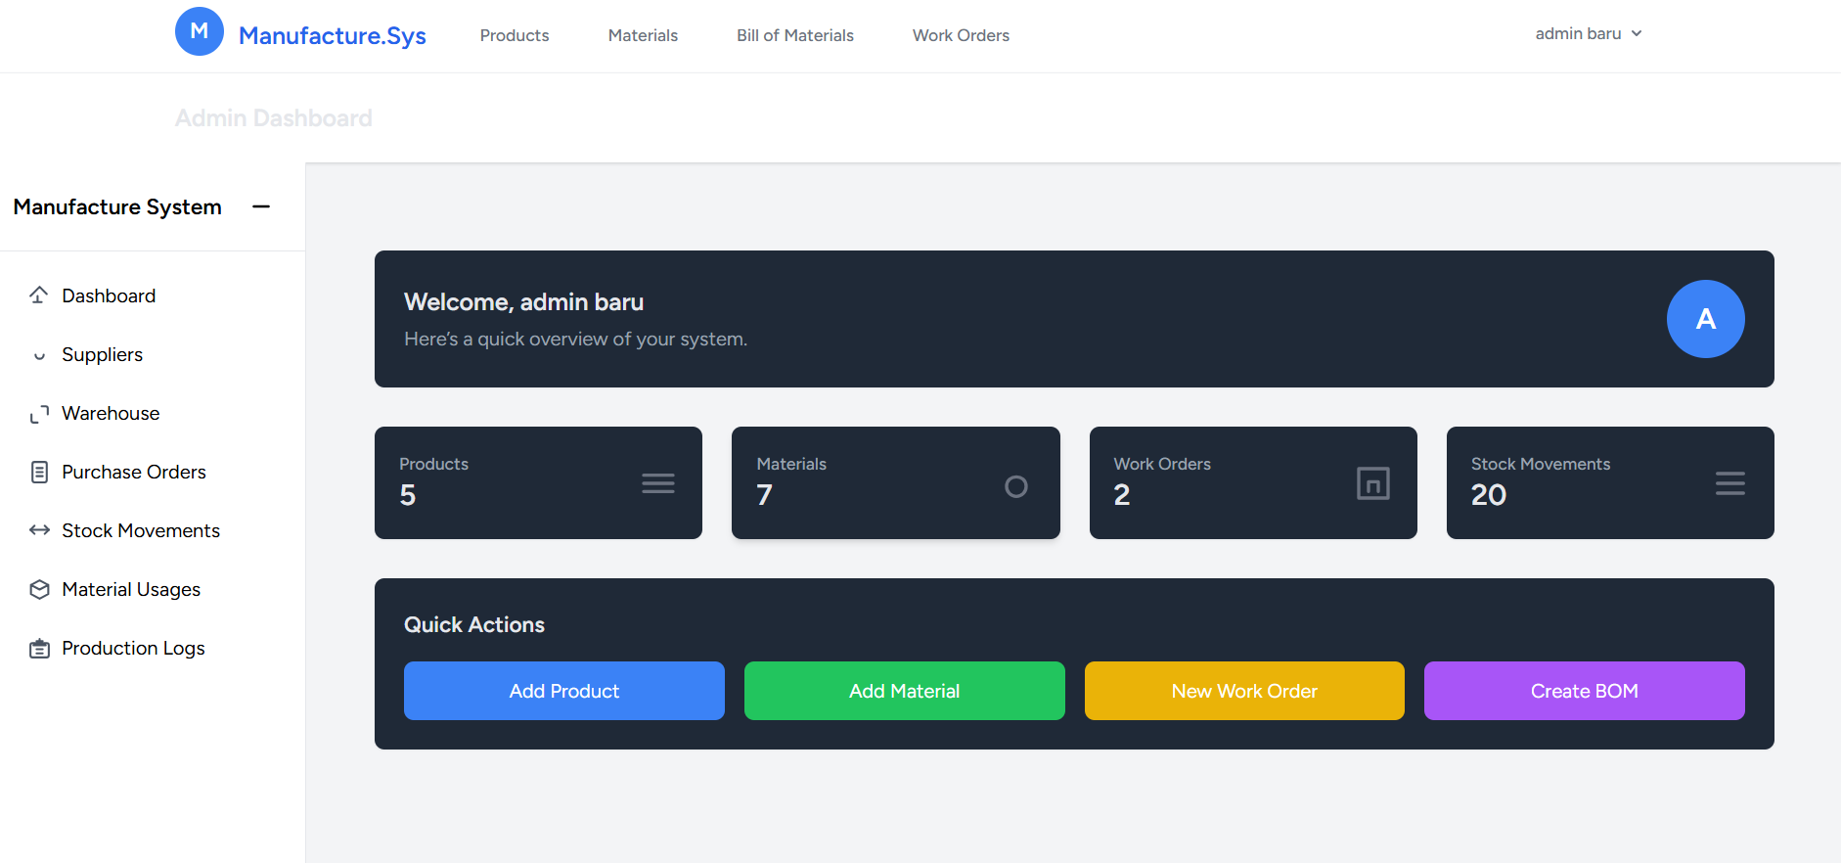This screenshot has width=1841, height=863.
Task: Open the Stock Movements stat card
Action: 1609,482
